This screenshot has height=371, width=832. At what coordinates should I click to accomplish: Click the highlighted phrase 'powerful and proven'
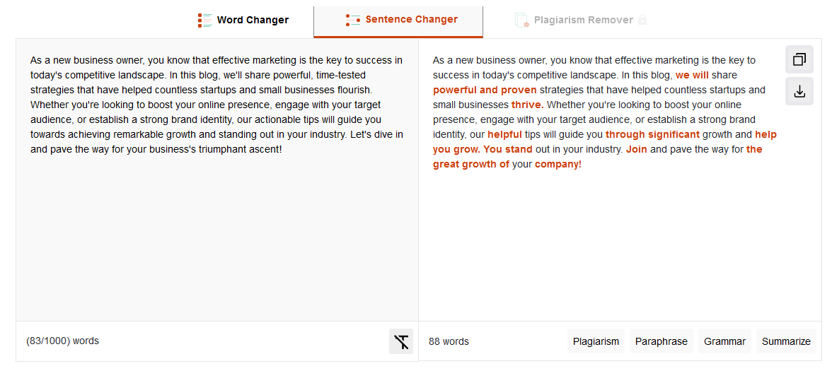[485, 90]
